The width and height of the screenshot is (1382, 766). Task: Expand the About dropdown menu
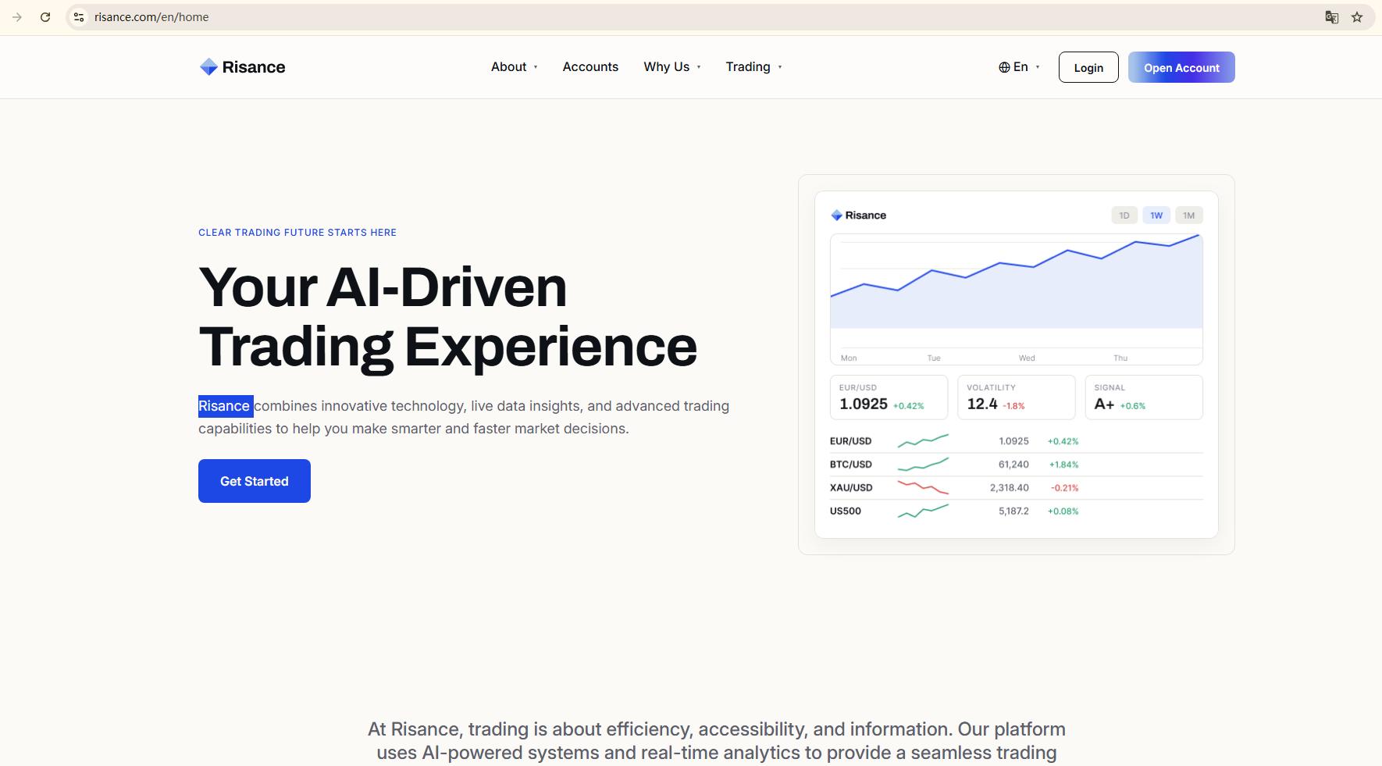point(515,67)
